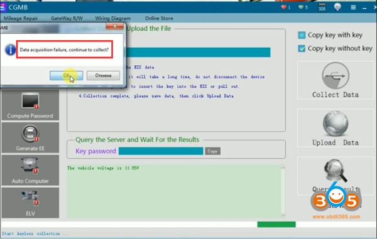The image size is (377, 239).
Task: Open the Mileage Repair menu
Action: tap(21, 18)
